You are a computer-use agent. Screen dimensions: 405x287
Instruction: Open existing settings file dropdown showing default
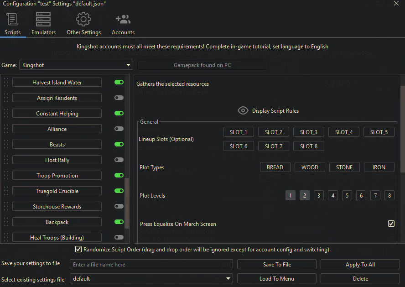151,278
